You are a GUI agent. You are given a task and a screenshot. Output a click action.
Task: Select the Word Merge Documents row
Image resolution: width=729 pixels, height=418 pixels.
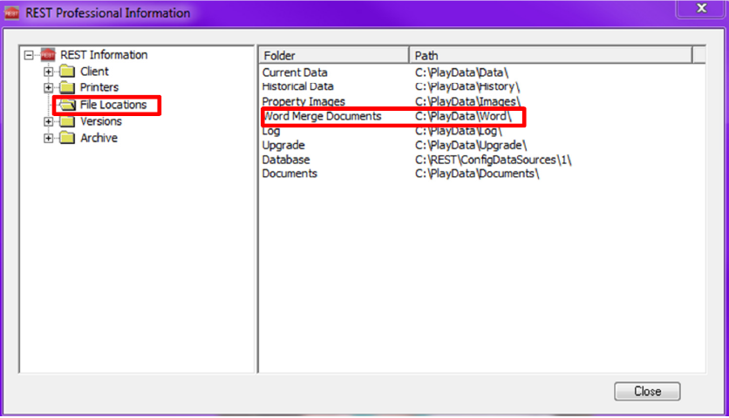point(481,116)
